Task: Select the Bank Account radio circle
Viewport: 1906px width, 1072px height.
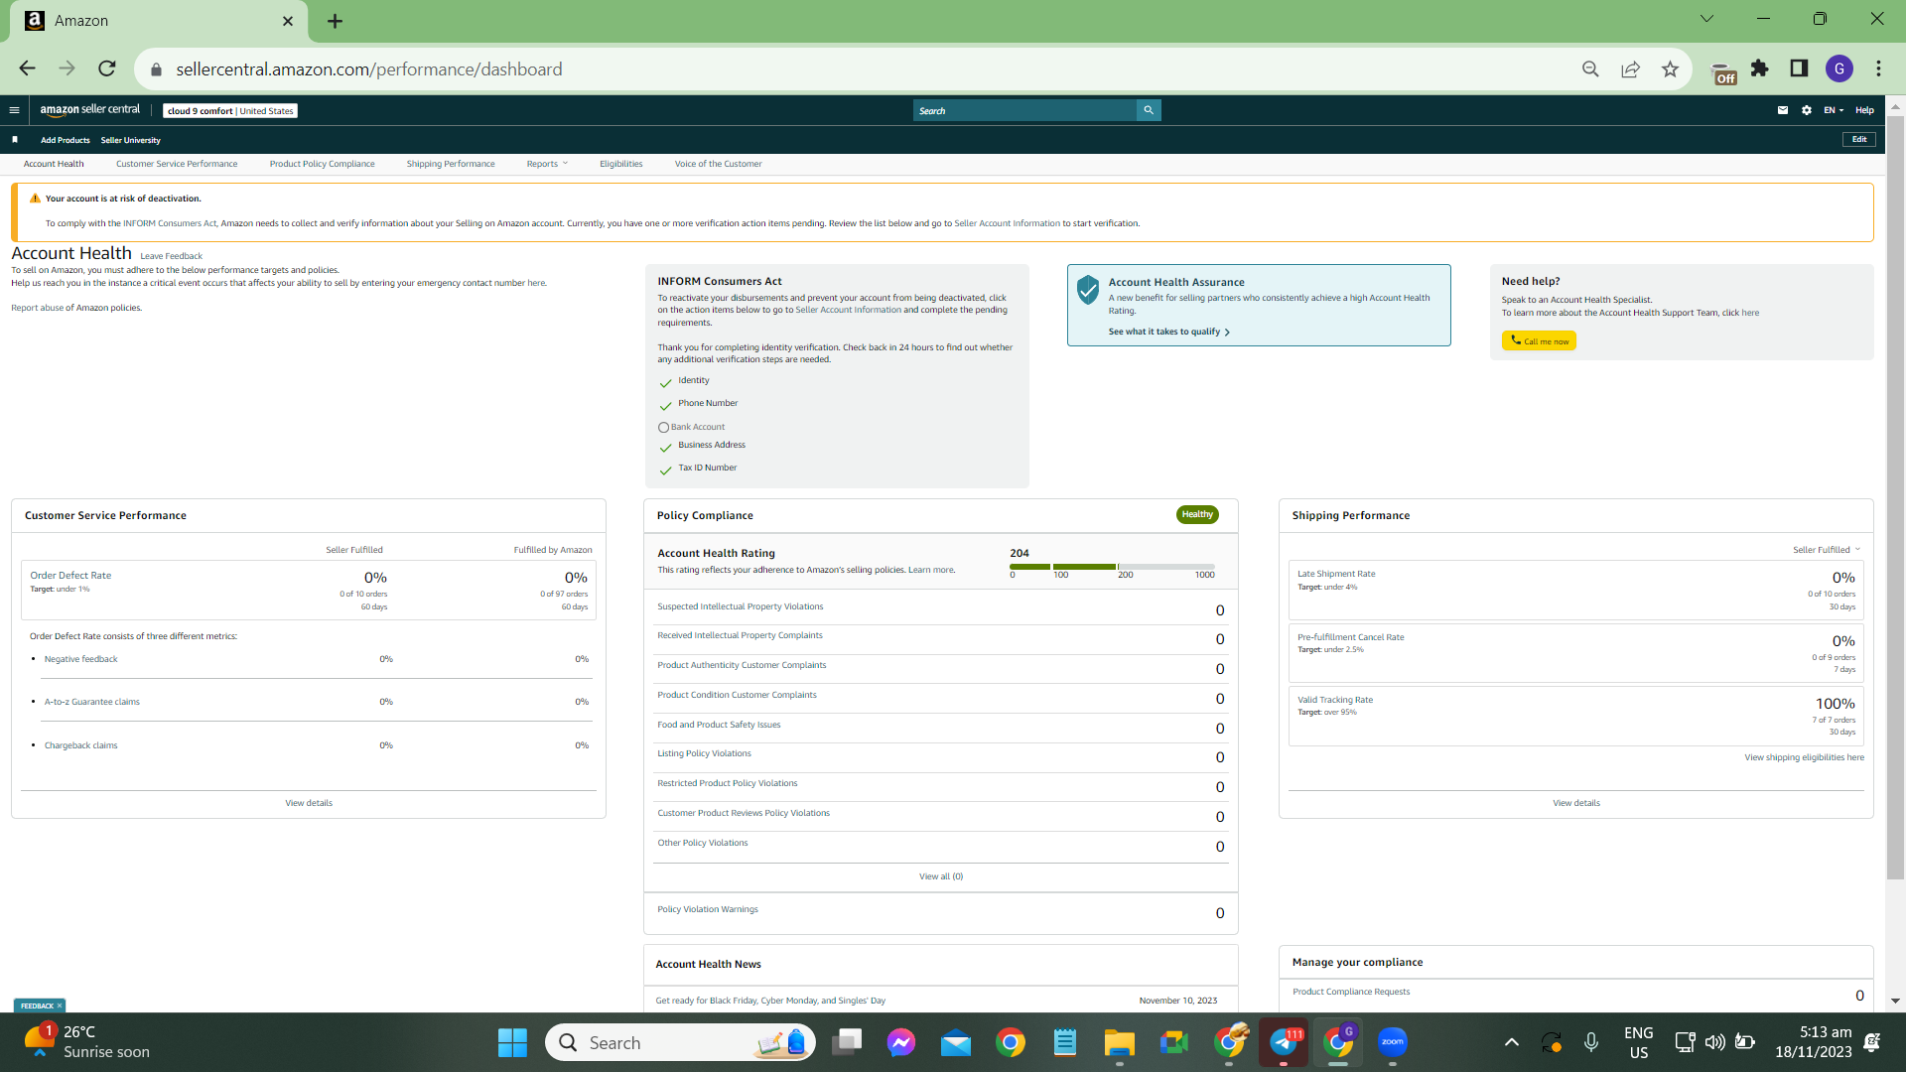Action: (x=663, y=428)
